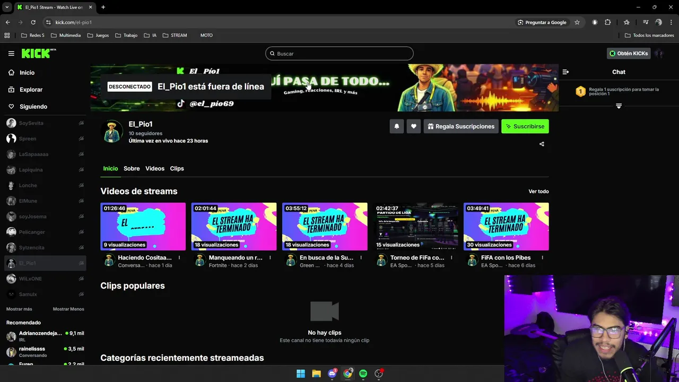This screenshot has height=382, width=679.
Task: Toggle notifications for Pelicanger in sidebar
Action: (x=81, y=232)
